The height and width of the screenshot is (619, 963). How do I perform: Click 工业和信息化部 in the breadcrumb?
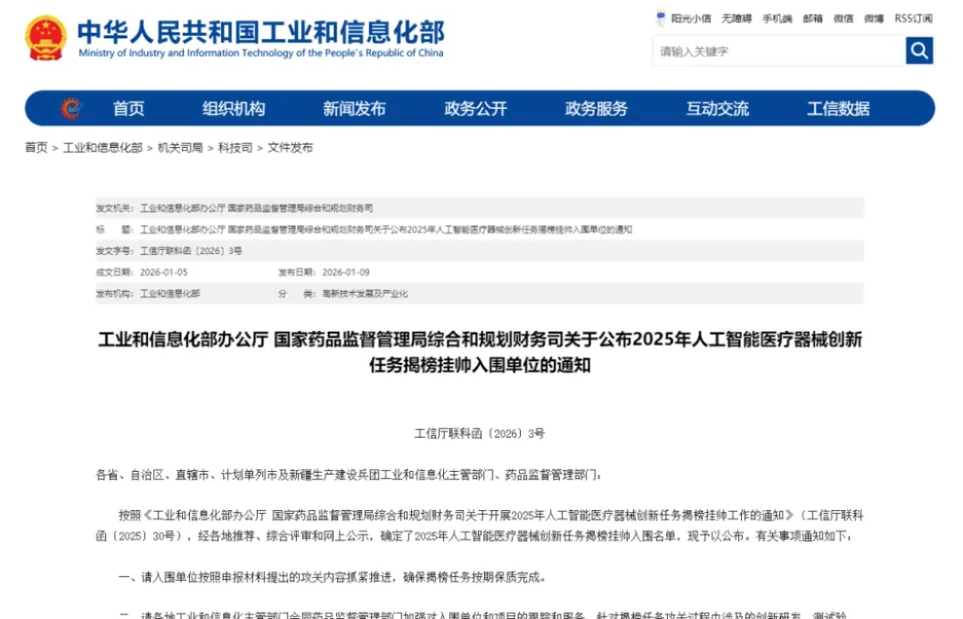(x=103, y=147)
